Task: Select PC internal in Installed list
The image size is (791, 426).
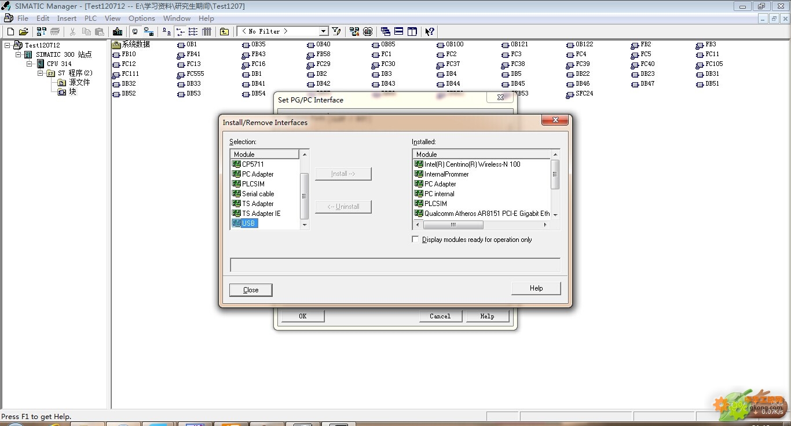Action: (435, 193)
